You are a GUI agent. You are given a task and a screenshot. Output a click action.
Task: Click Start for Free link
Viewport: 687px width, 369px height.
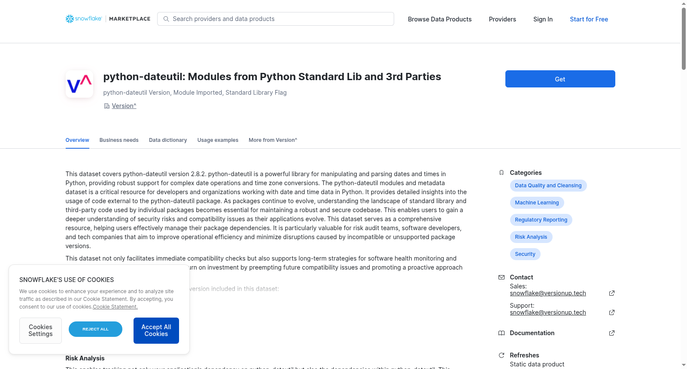pyautogui.click(x=589, y=19)
